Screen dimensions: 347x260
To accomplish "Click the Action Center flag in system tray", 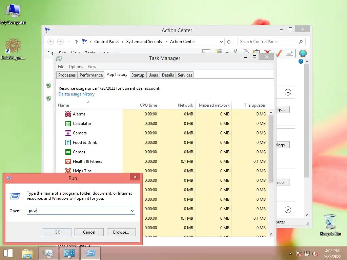I will [299, 254].
